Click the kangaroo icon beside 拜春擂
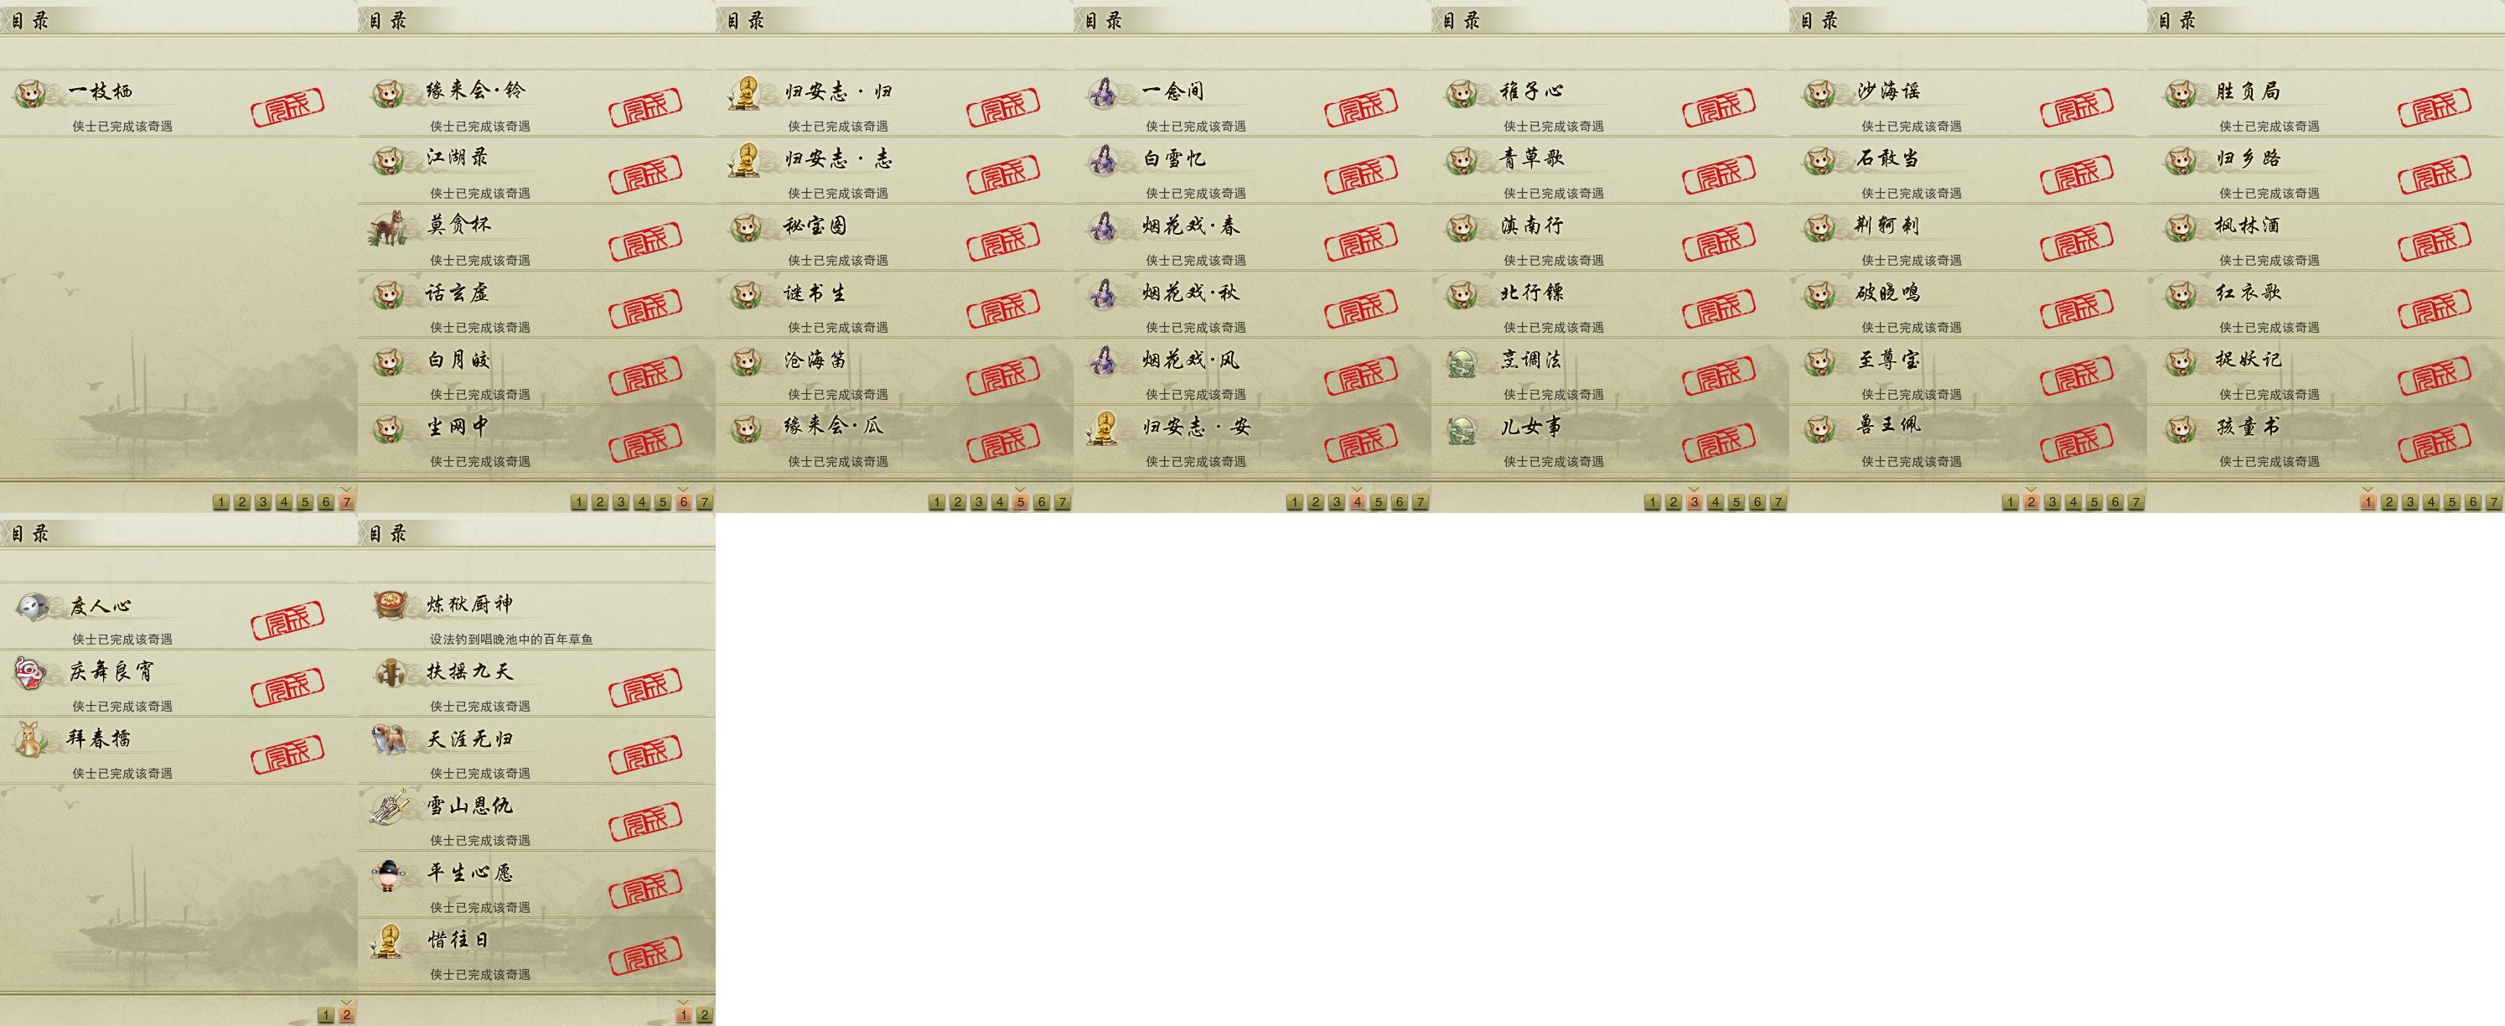 point(31,740)
